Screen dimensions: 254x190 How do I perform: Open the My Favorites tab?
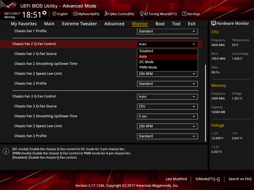click(24, 24)
